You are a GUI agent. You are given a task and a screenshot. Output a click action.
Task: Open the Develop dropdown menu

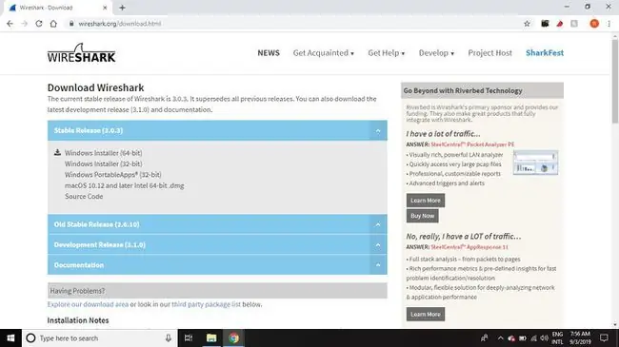tap(436, 53)
